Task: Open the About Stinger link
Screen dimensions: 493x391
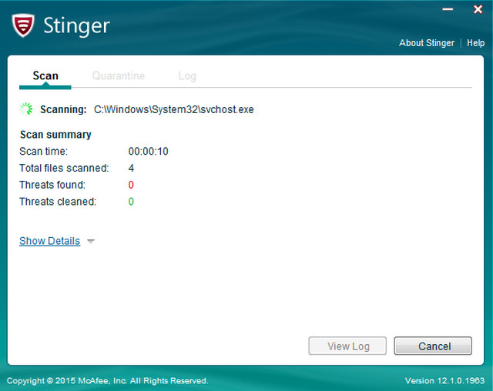Action: 427,42
